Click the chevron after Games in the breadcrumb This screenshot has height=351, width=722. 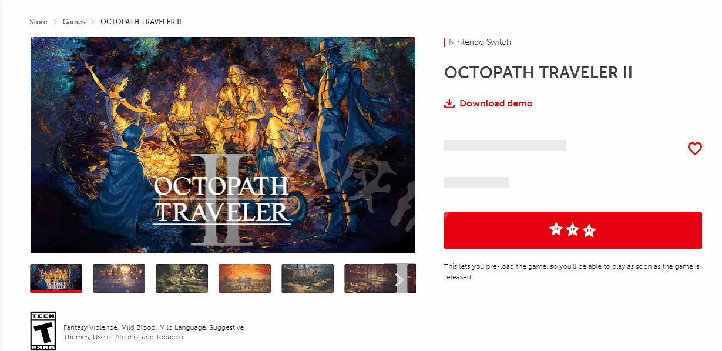pos(93,22)
